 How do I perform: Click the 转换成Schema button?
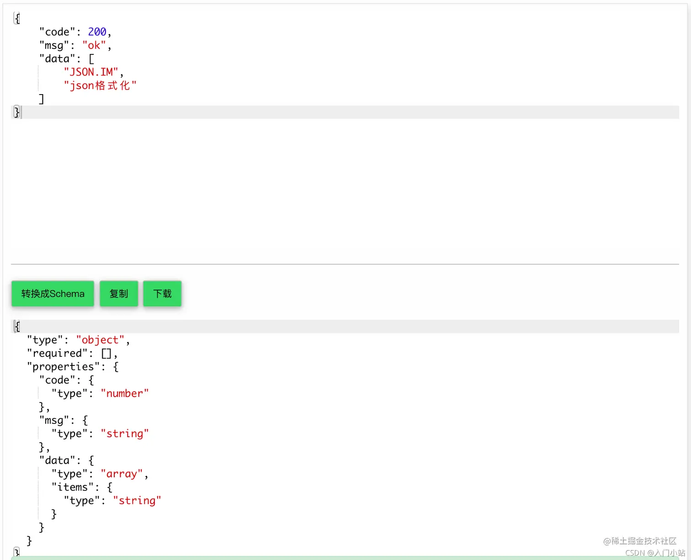coord(53,294)
